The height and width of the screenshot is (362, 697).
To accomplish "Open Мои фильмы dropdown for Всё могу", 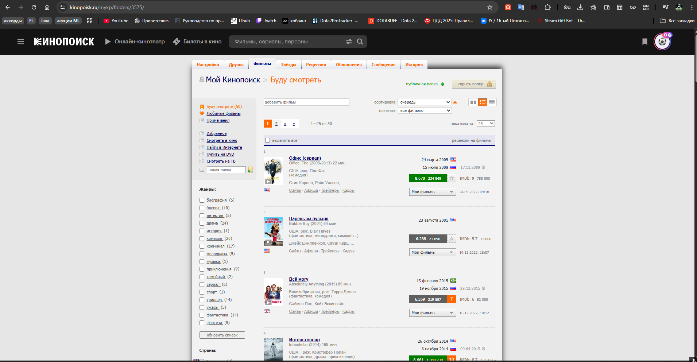I will point(433,313).
